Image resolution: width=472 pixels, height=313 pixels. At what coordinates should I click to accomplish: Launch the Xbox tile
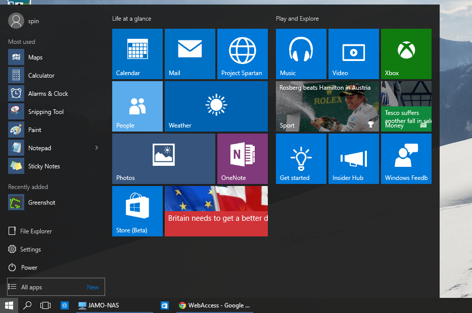[x=406, y=54]
